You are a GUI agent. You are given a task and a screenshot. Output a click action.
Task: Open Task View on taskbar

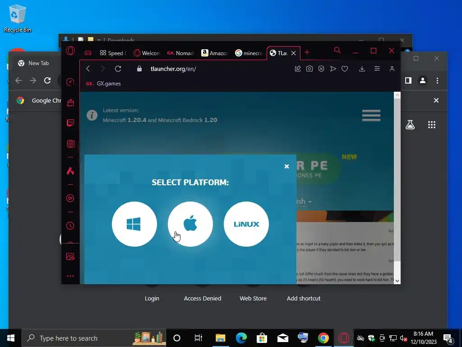pyautogui.click(x=199, y=338)
